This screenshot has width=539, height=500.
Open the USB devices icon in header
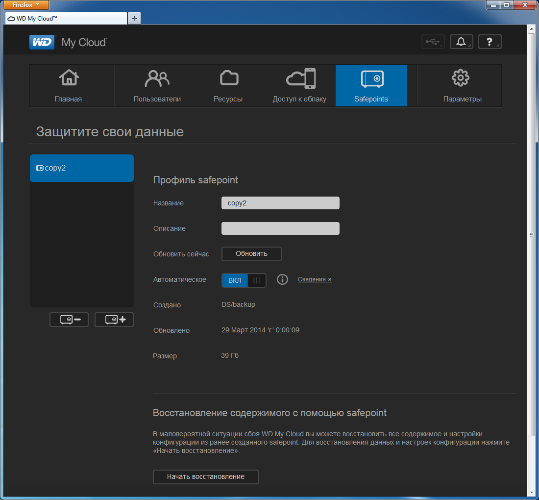point(433,42)
